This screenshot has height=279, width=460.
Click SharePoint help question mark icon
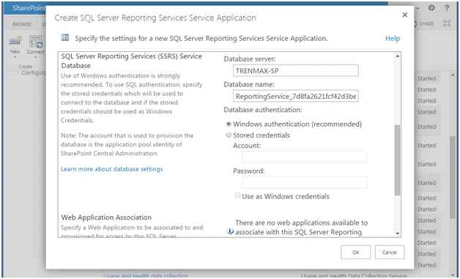[447, 8]
